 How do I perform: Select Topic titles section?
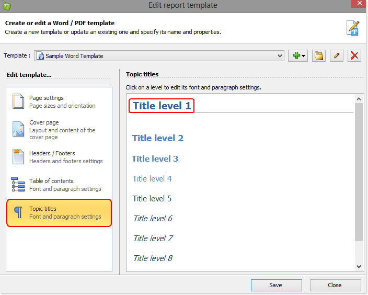[59, 213]
